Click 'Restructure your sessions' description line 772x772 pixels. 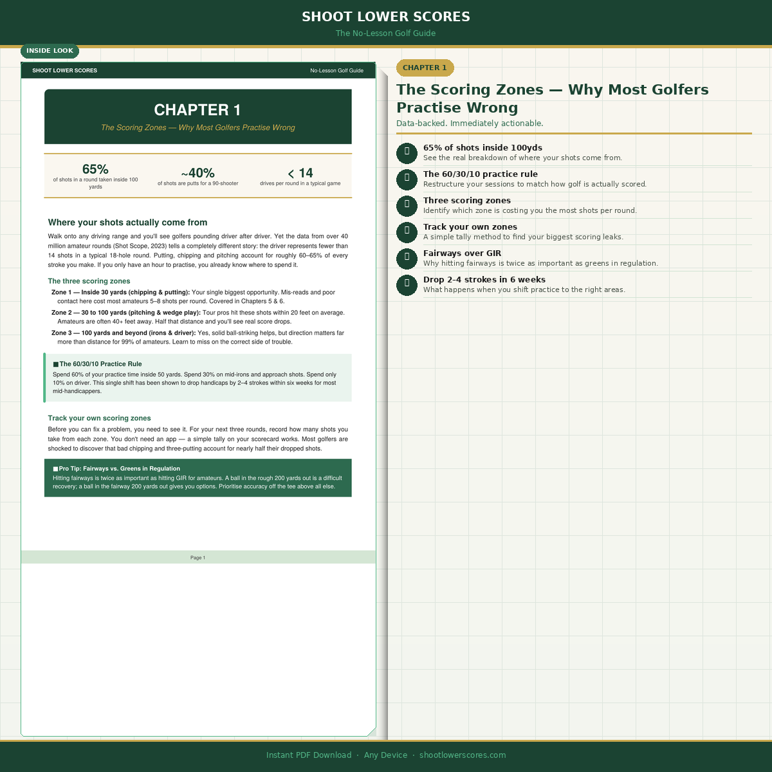[x=535, y=185]
